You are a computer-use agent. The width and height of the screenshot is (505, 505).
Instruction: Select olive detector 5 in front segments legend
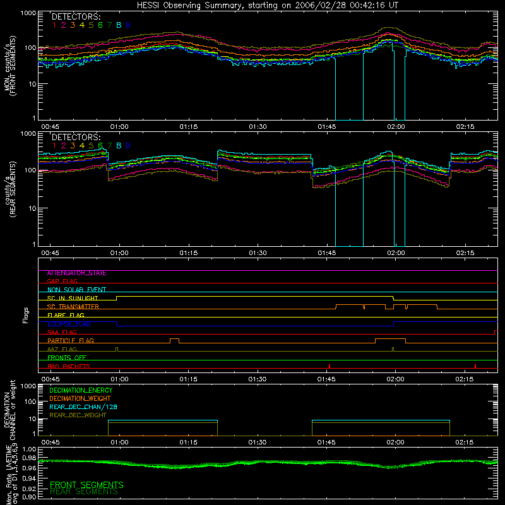point(91,25)
